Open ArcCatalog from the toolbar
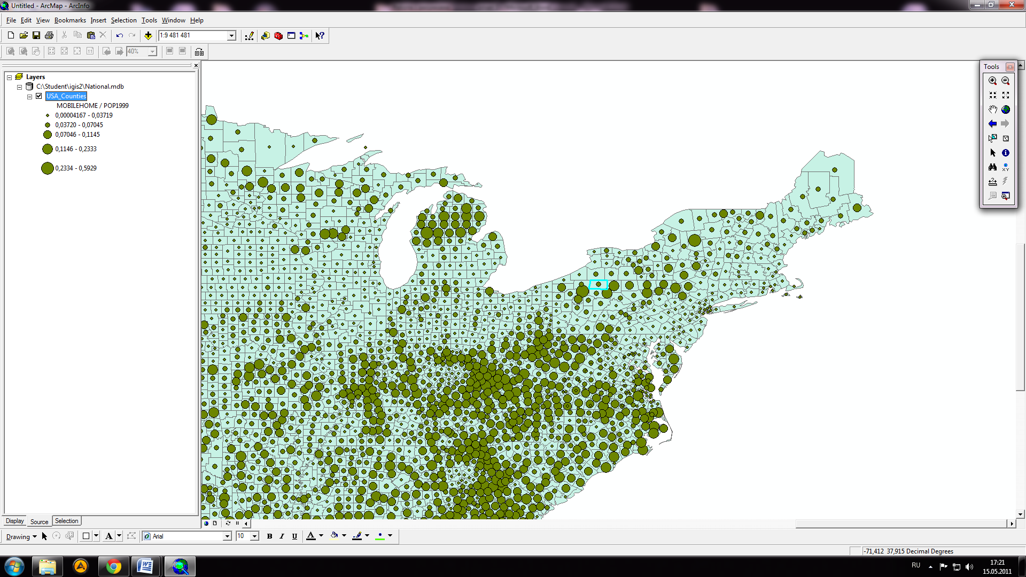This screenshot has width=1026, height=577. 266,36
